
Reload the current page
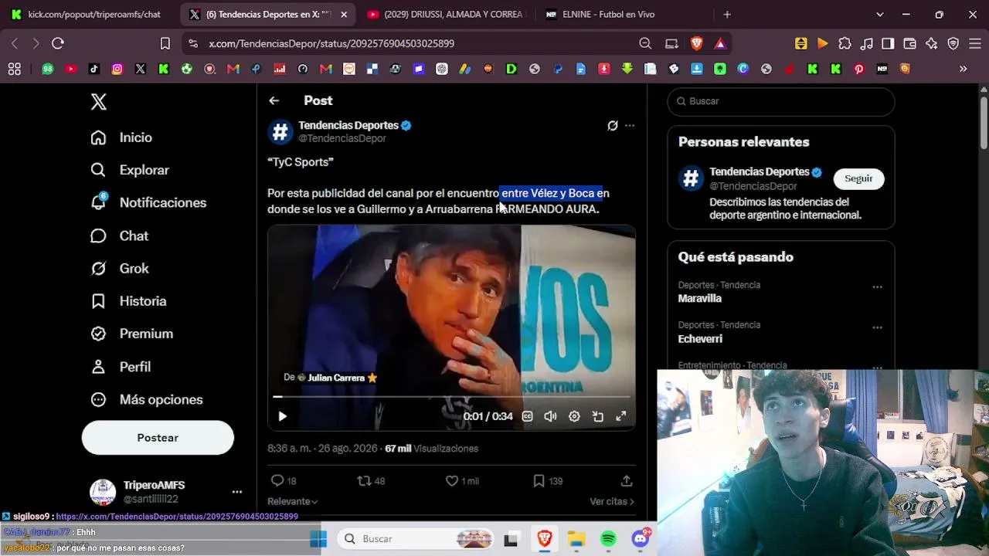[x=58, y=44]
